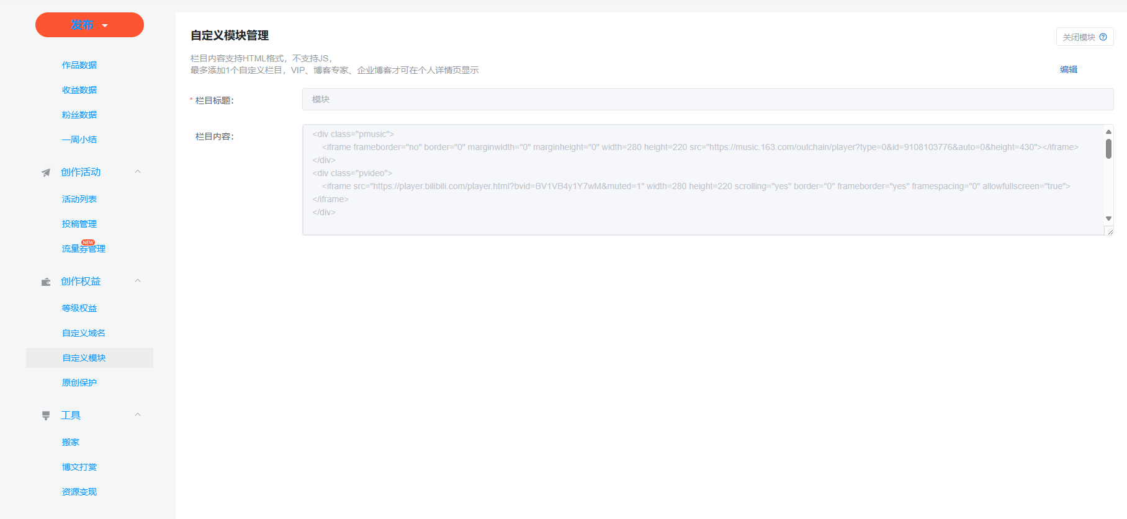The height and width of the screenshot is (519, 1127).
Task: Click the 栏目内容 label
Action: (215, 136)
